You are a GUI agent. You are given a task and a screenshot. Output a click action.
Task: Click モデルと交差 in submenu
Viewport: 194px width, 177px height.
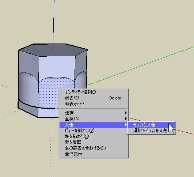tap(151, 125)
